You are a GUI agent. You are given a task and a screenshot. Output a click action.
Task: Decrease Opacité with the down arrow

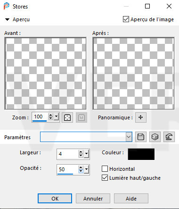point(81,171)
